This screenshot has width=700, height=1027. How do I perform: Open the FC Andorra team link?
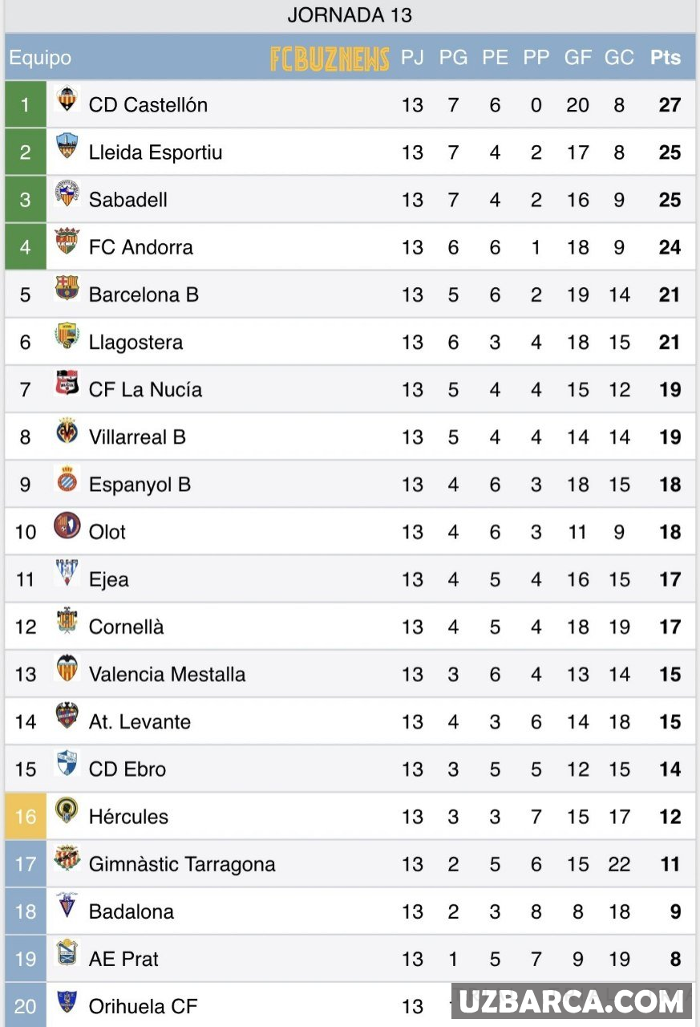pyautogui.click(x=141, y=247)
